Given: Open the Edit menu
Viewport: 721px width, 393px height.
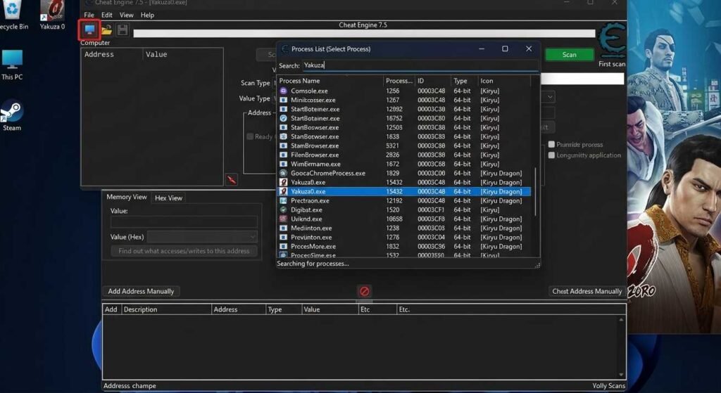Looking at the screenshot, I should [107, 15].
